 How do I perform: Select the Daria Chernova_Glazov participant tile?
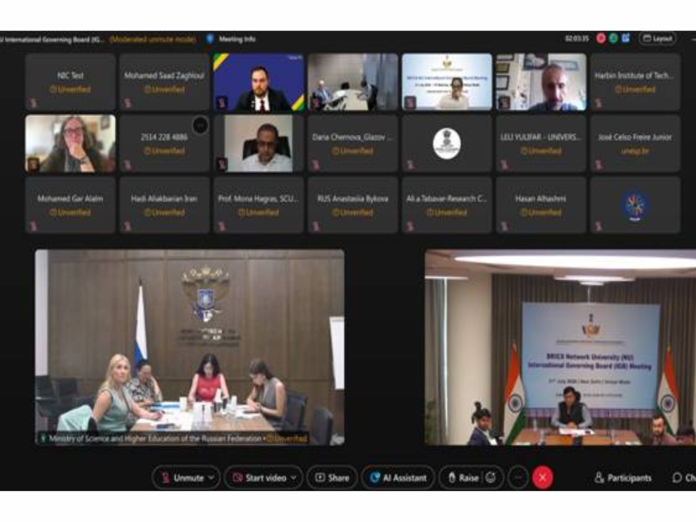point(353,144)
